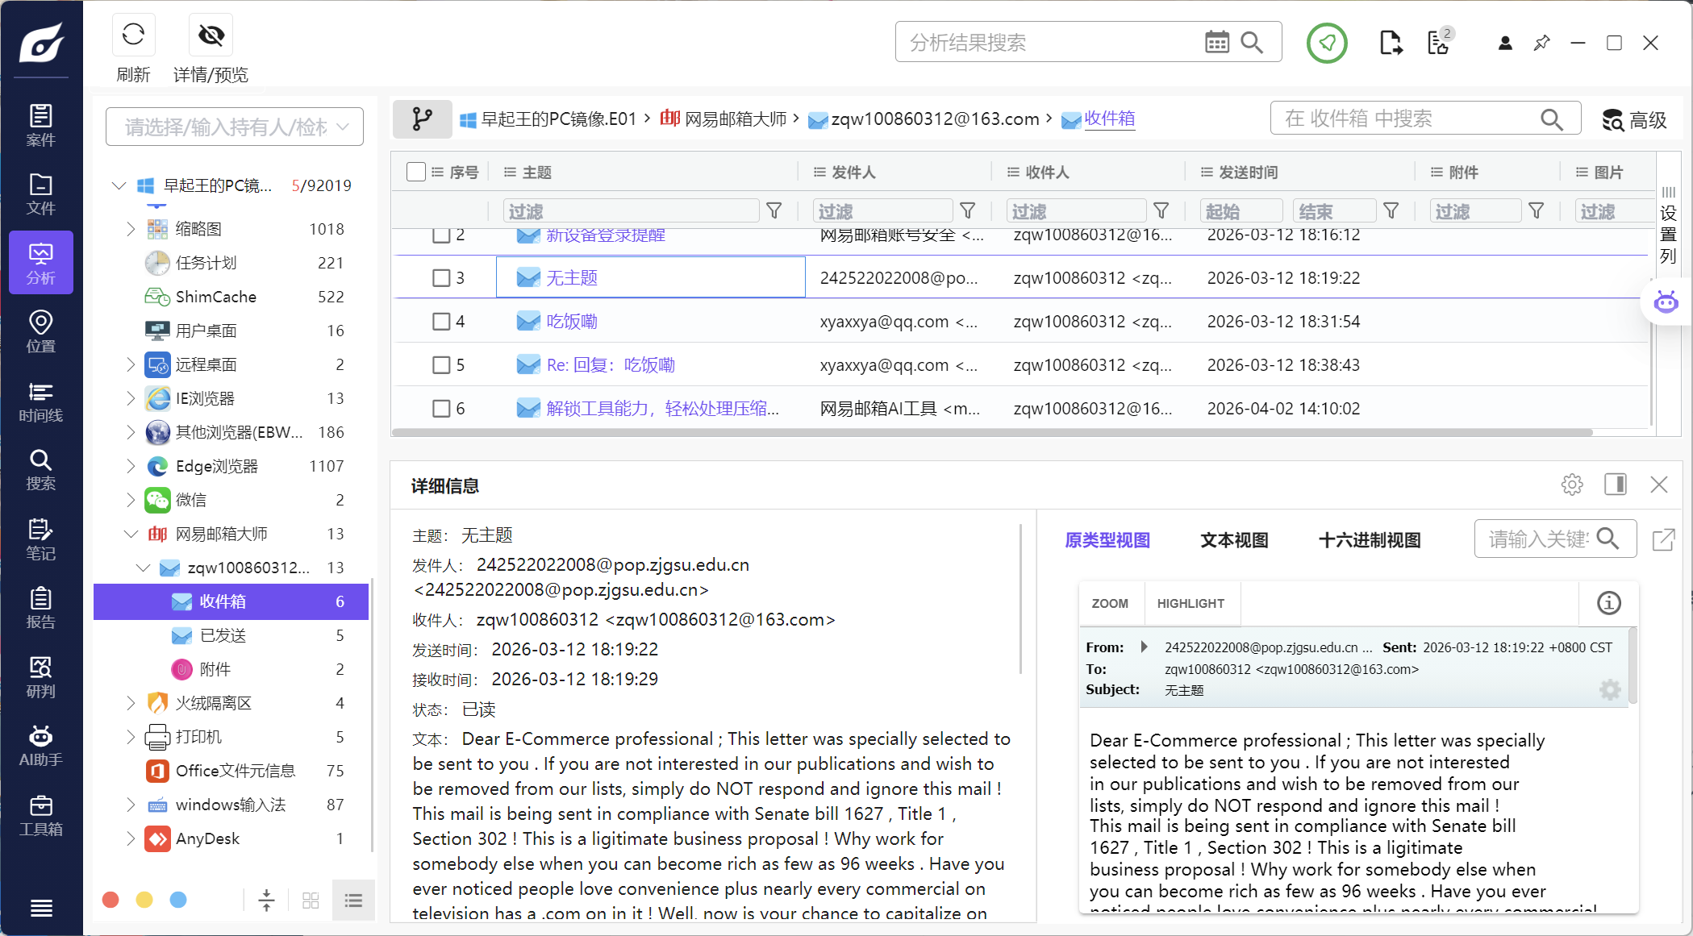
Task: Check the checkbox for row 6
Action: pyautogui.click(x=441, y=409)
